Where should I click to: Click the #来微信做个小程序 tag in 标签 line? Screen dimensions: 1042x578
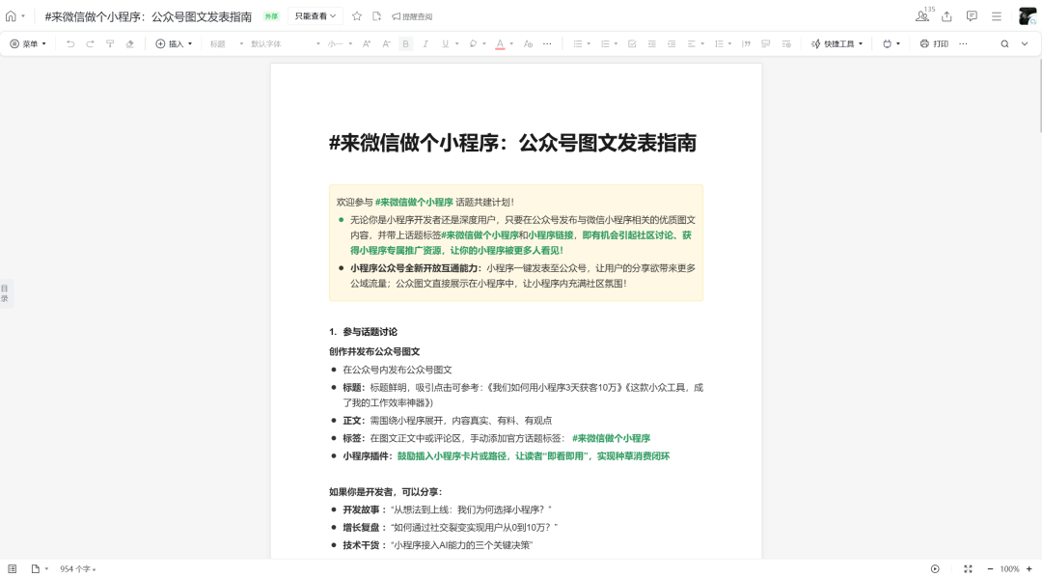pos(611,438)
